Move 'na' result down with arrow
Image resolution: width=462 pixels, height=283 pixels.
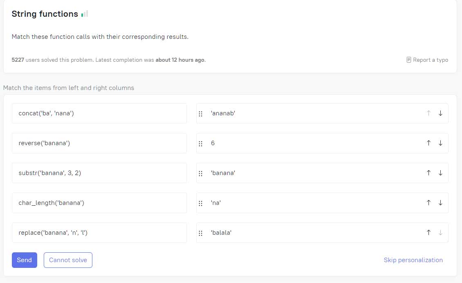coord(440,202)
